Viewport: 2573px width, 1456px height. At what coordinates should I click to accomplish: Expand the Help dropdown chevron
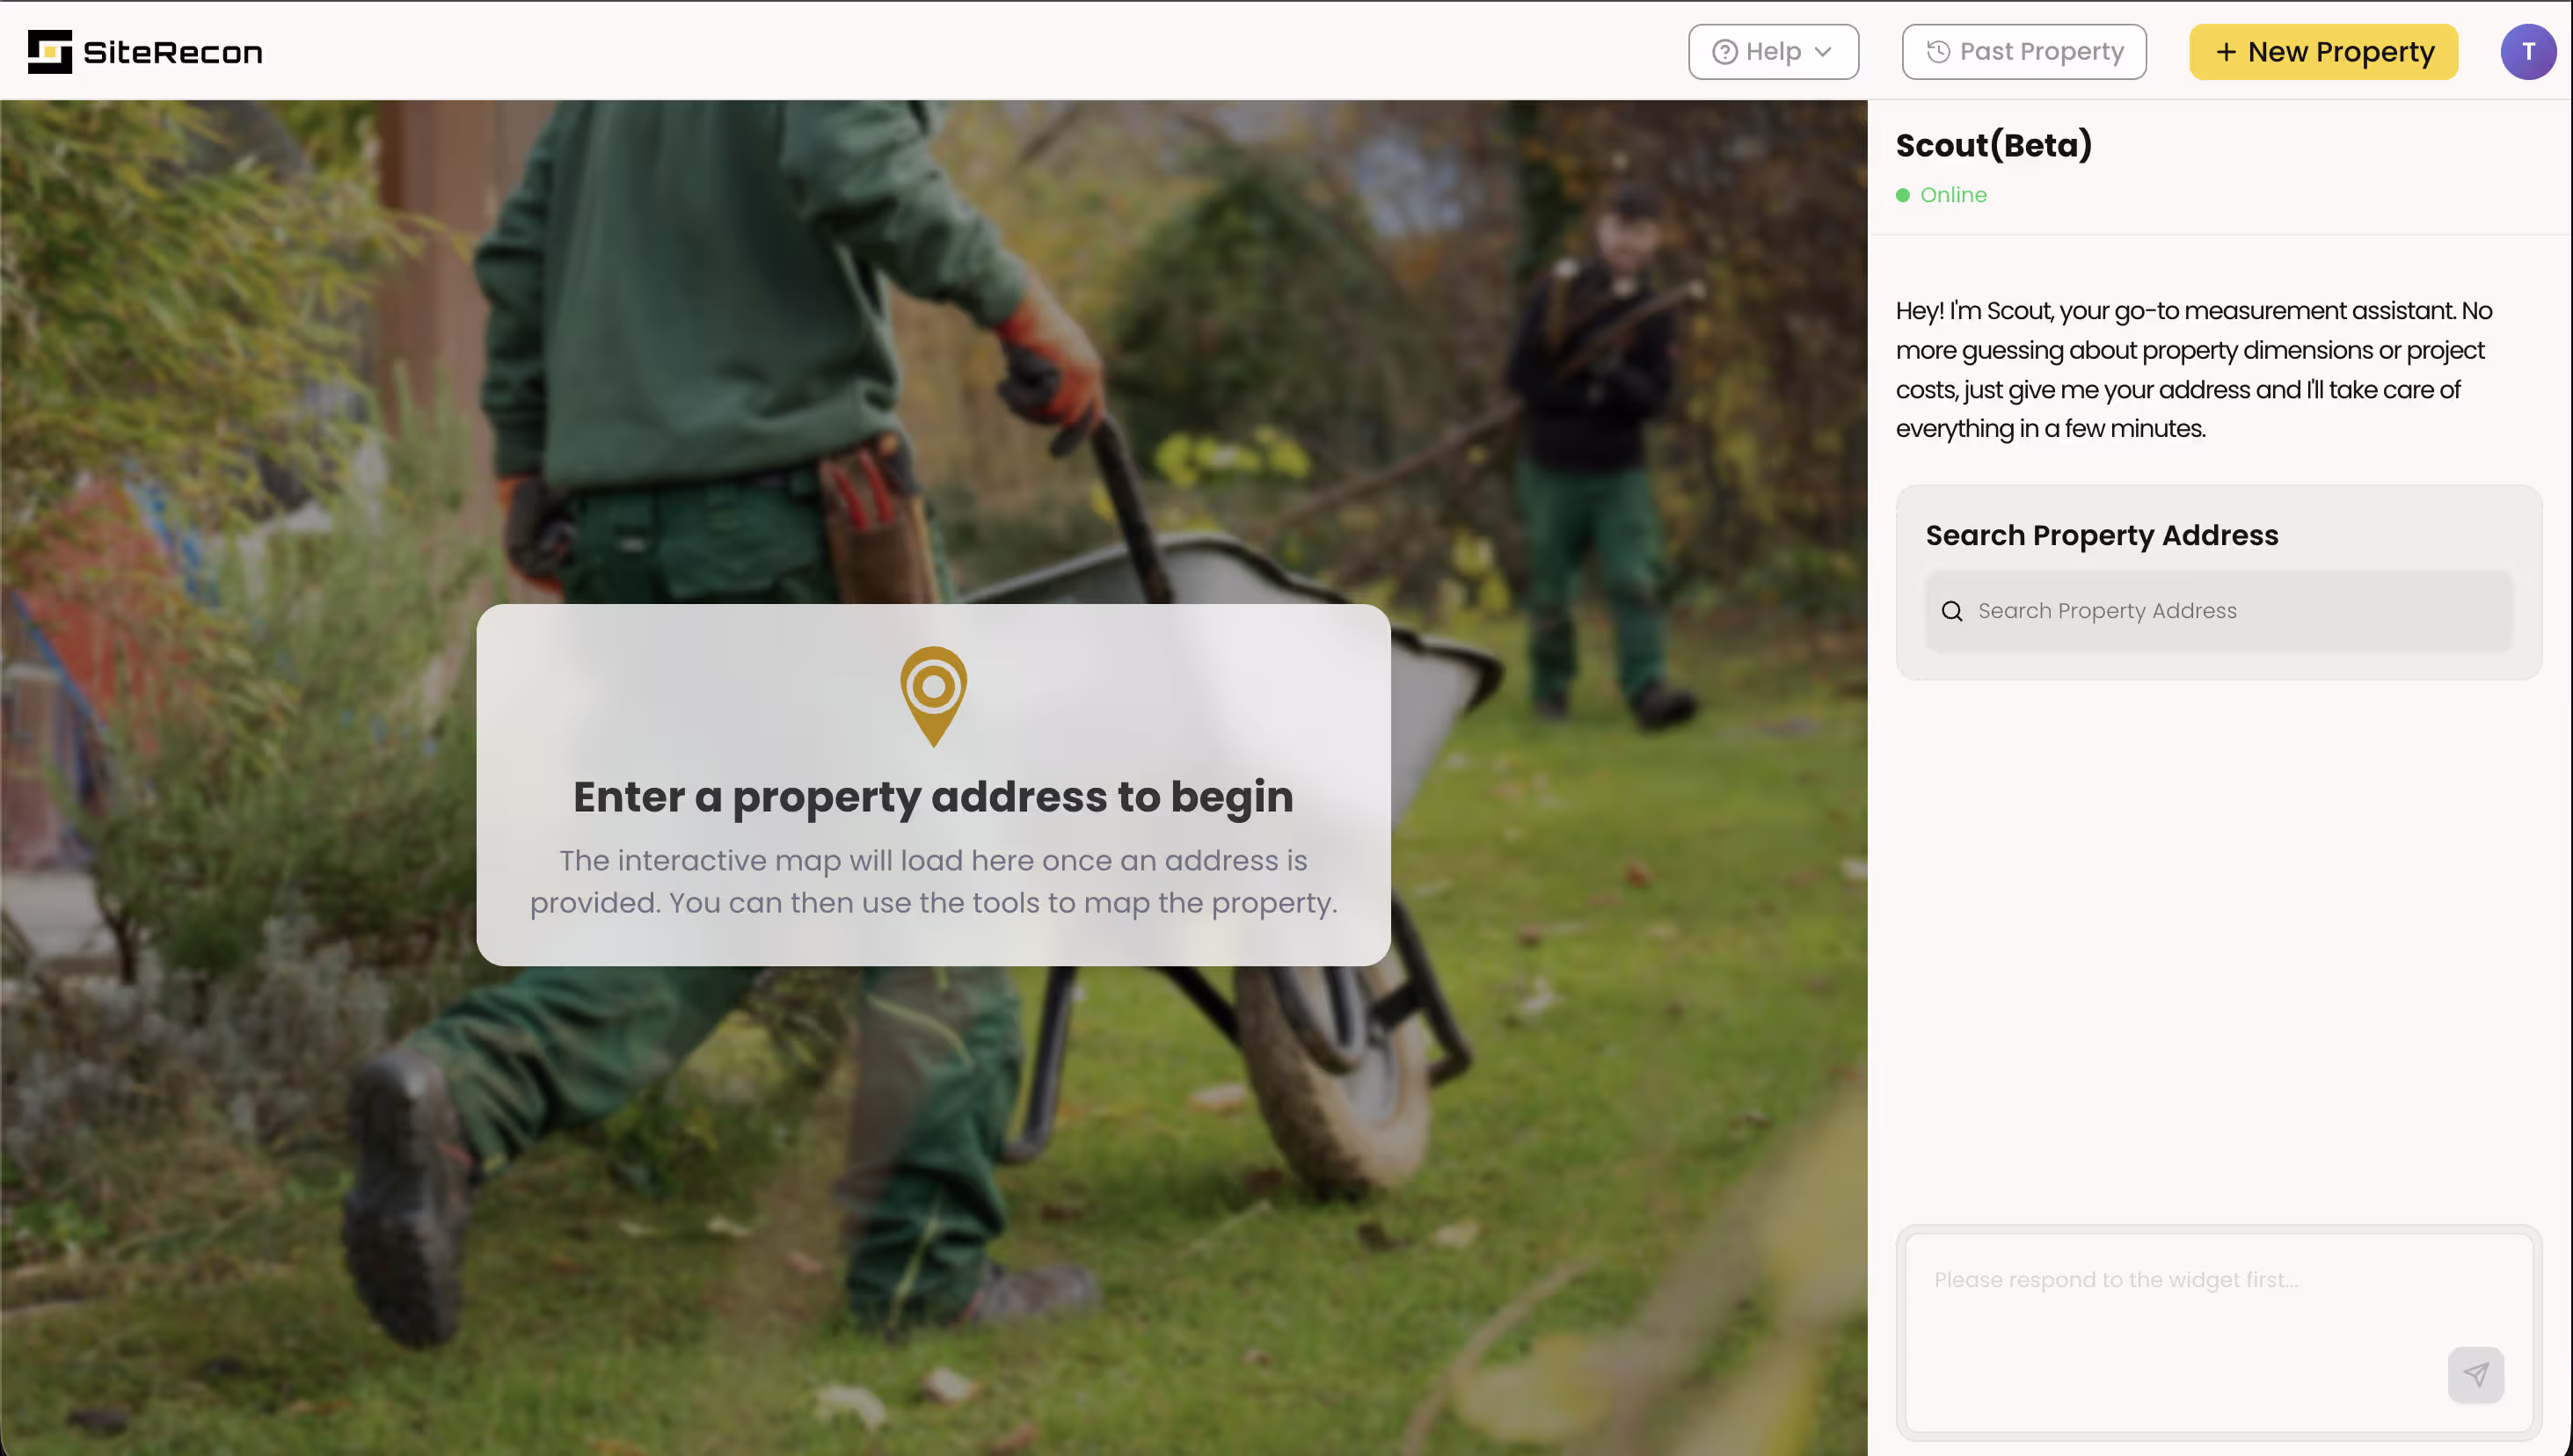(x=1823, y=52)
